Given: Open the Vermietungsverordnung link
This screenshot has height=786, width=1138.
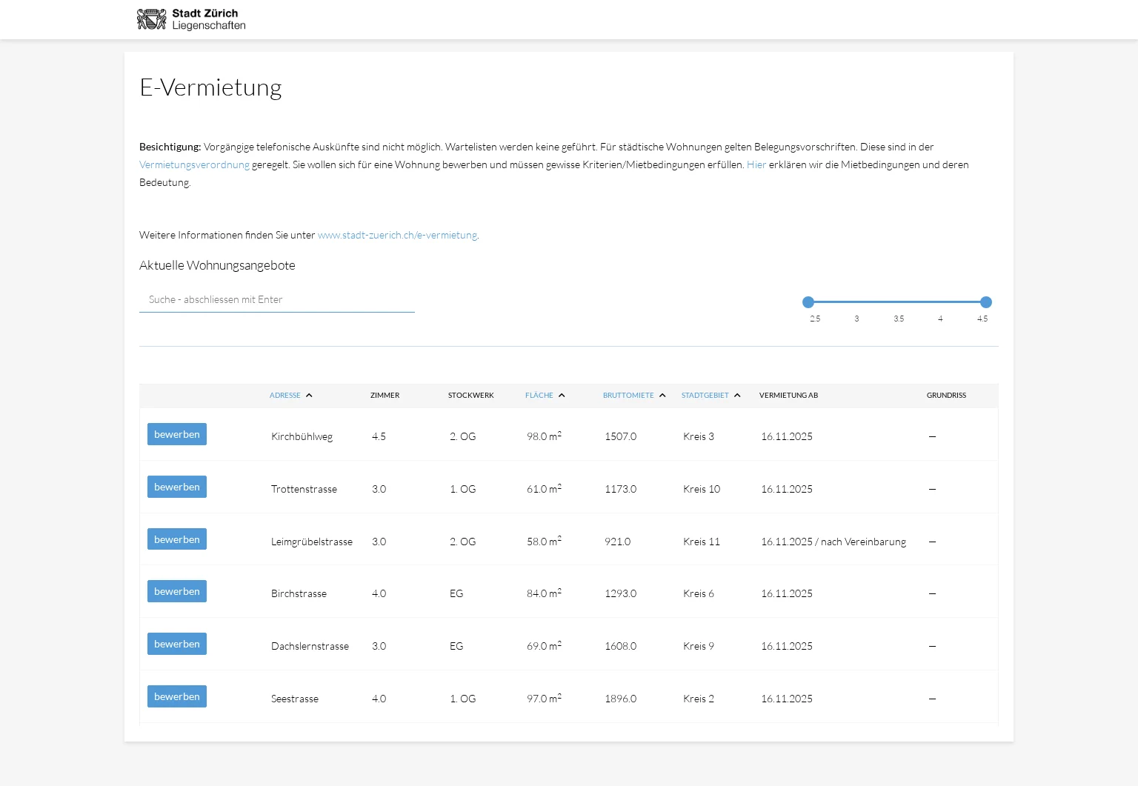Looking at the screenshot, I should (194, 164).
